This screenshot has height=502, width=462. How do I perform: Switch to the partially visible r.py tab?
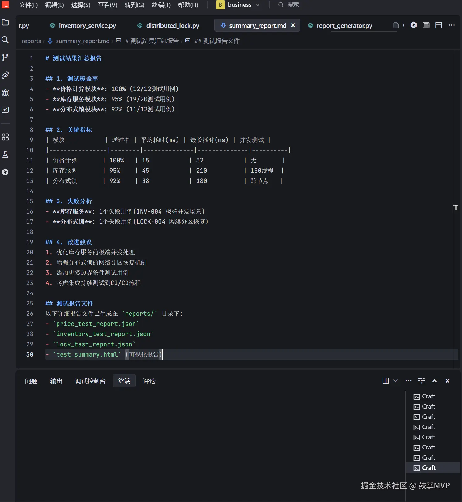(x=24, y=26)
